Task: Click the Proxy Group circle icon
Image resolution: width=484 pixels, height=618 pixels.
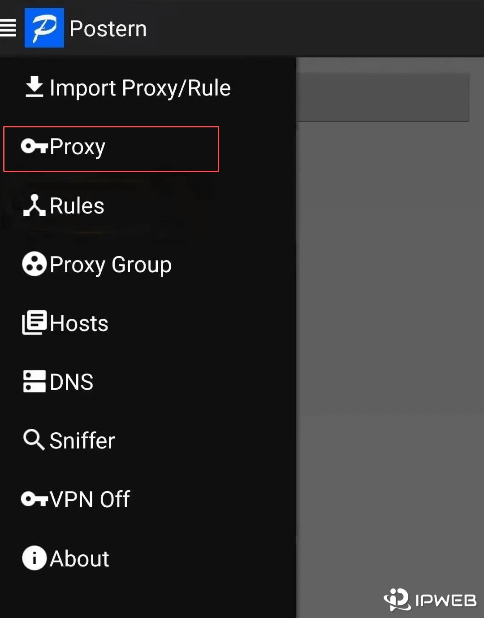Action: (34, 264)
